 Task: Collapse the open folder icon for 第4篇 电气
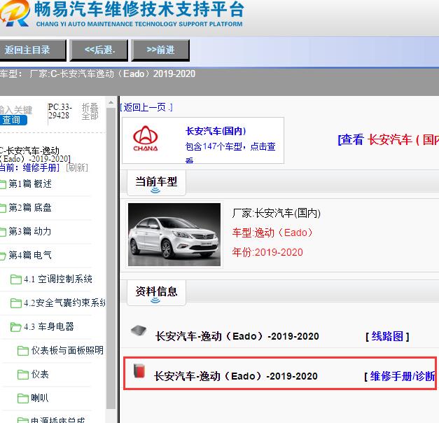[x=3, y=256]
